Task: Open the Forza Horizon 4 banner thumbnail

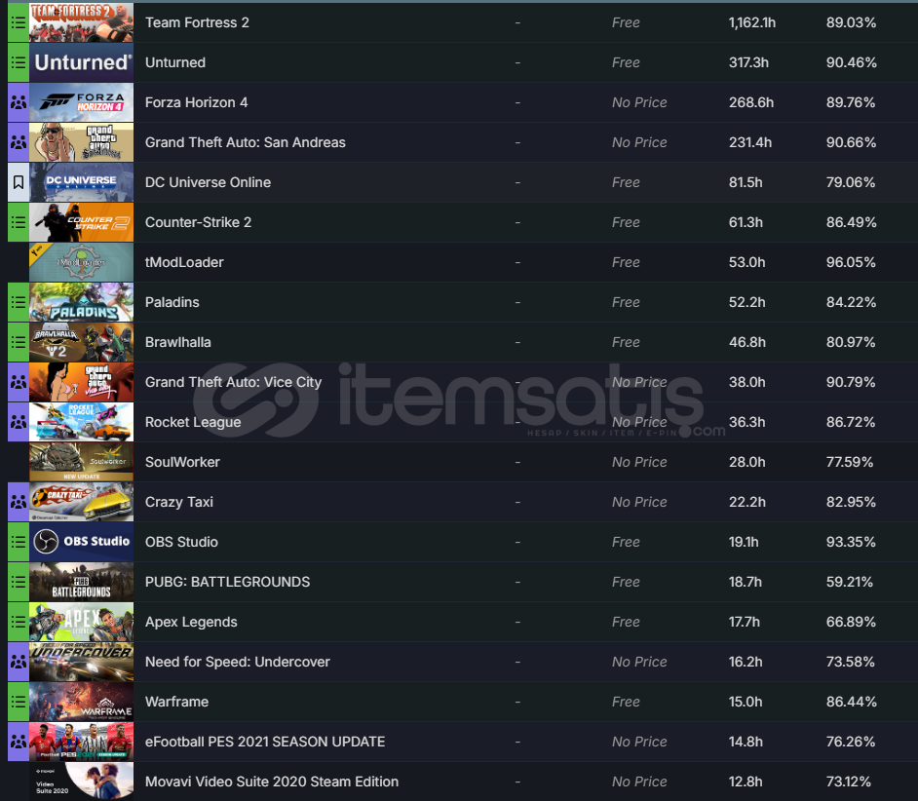Action: [82, 102]
